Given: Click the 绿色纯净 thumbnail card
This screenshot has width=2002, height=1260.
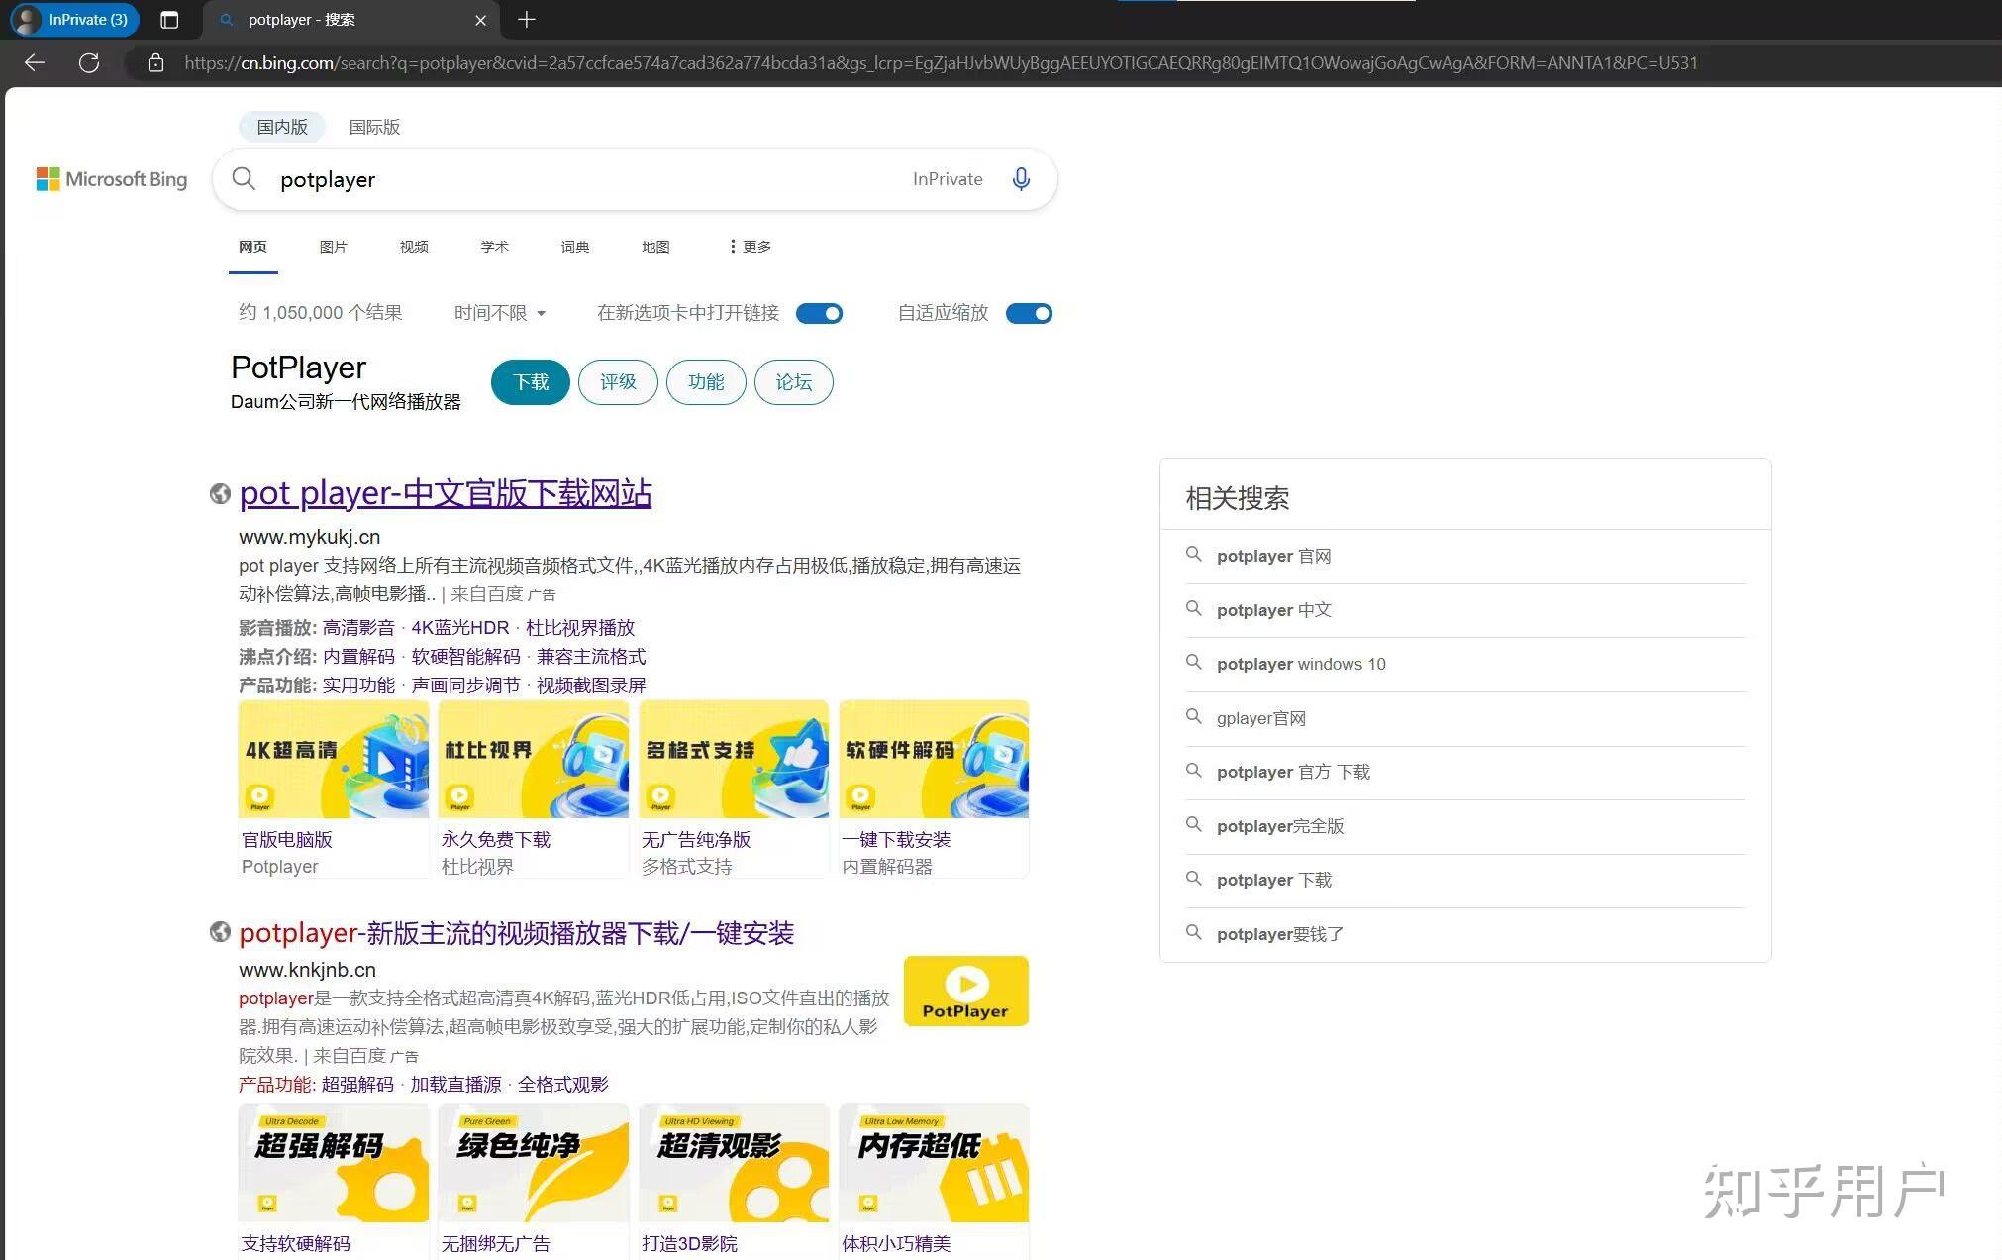Looking at the screenshot, I should click(534, 1163).
